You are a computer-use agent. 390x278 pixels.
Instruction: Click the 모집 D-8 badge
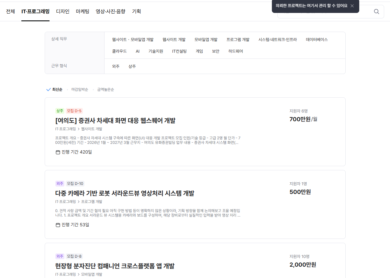click(x=74, y=256)
